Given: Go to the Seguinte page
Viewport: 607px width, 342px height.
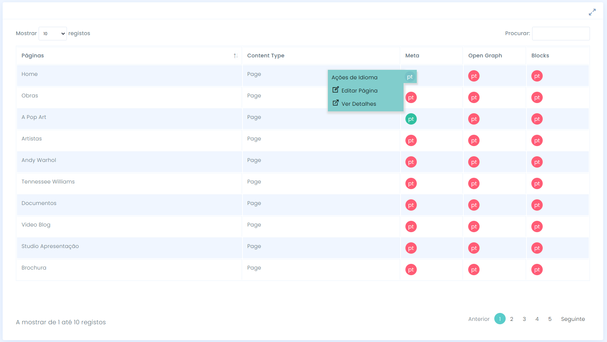Looking at the screenshot, I should [573, 319].
